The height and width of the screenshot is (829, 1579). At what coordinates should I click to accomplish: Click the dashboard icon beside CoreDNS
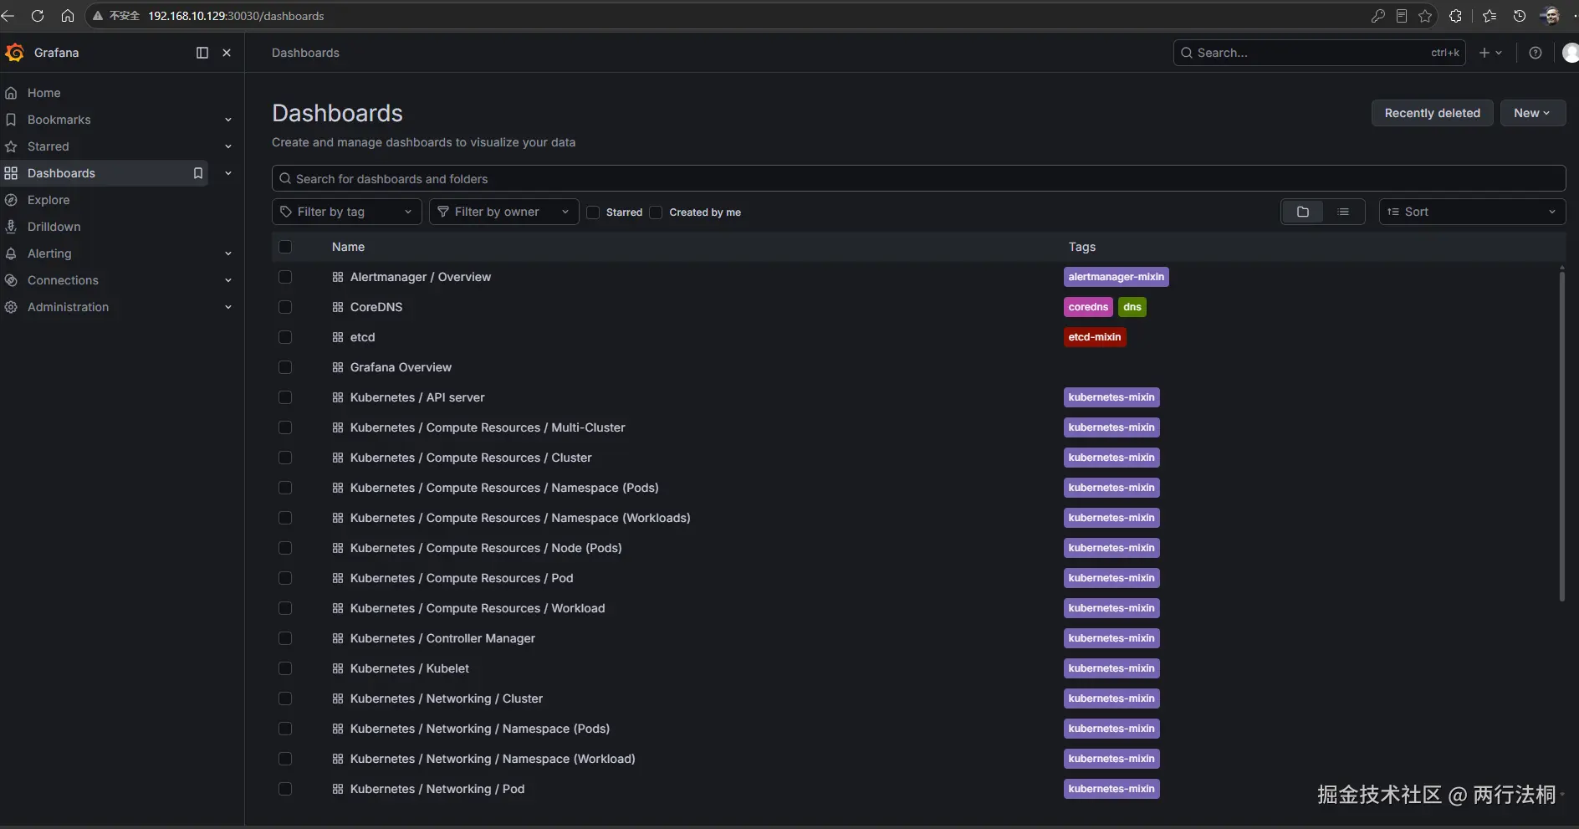(338, 307)
